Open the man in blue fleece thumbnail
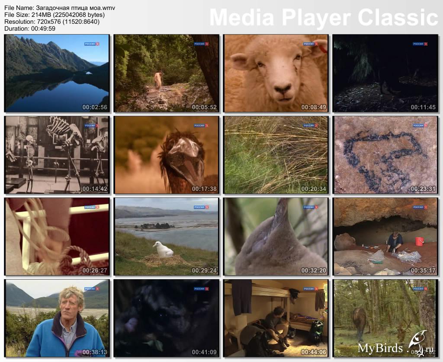 coord(57,318)
